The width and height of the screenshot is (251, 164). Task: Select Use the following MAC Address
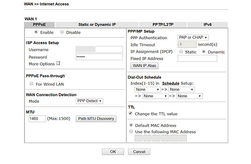click(x=131, y=131)
